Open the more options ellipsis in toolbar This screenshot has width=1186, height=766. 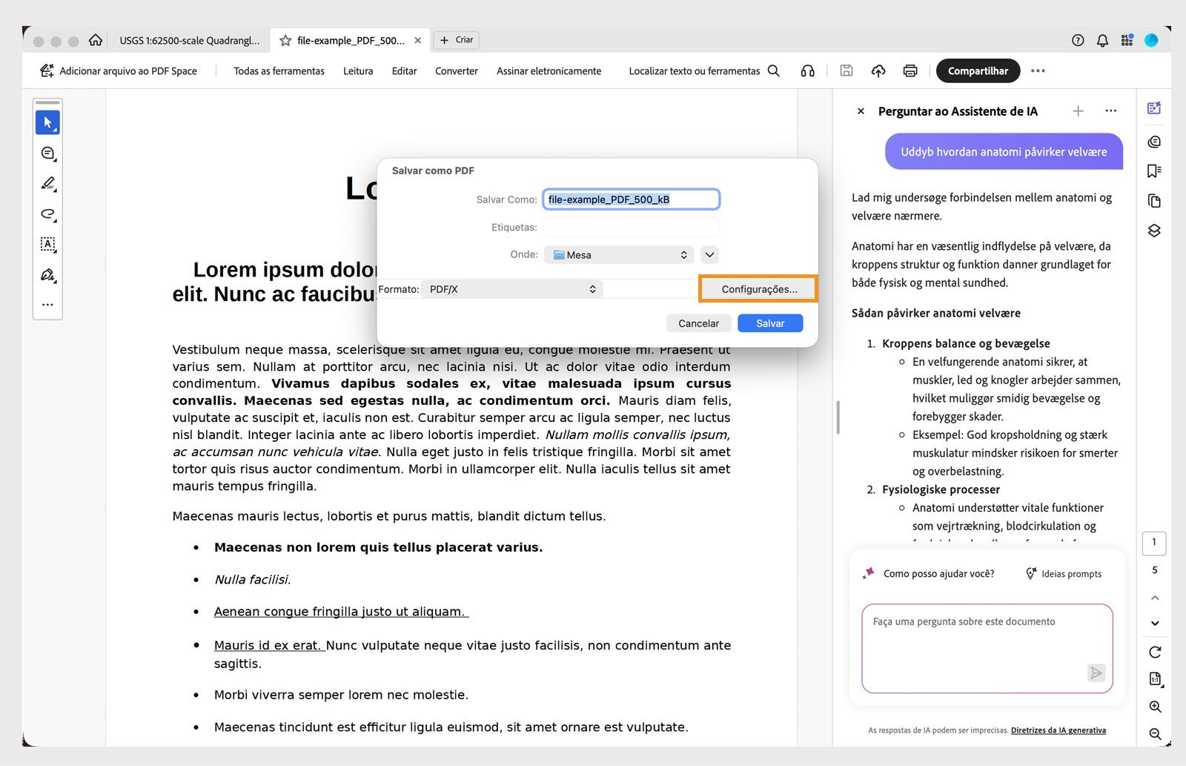1038,71
